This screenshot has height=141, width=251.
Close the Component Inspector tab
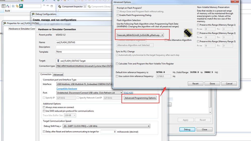pos(85,7)
